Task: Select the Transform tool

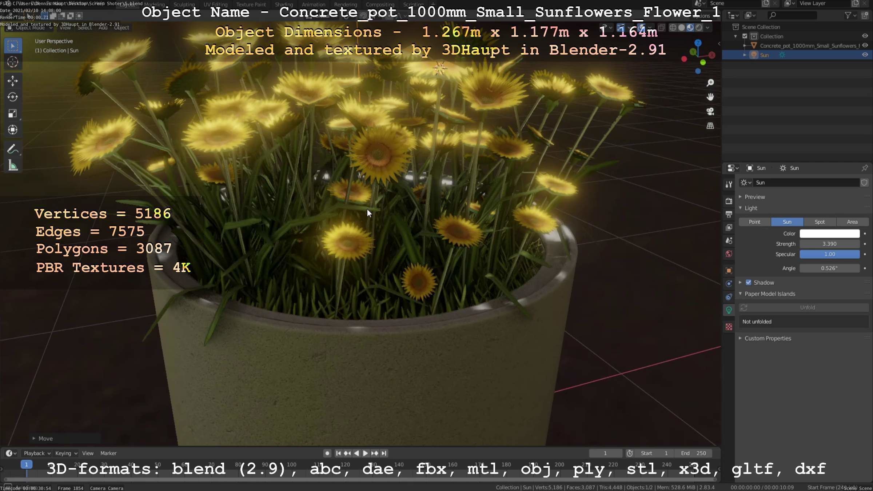Action: pos(13,130)
